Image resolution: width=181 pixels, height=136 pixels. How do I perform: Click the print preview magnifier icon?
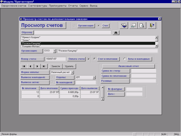click(142, 26)
